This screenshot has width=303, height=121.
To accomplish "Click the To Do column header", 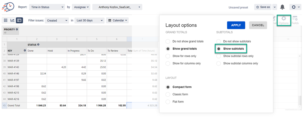I will click(x=97, y=51).
